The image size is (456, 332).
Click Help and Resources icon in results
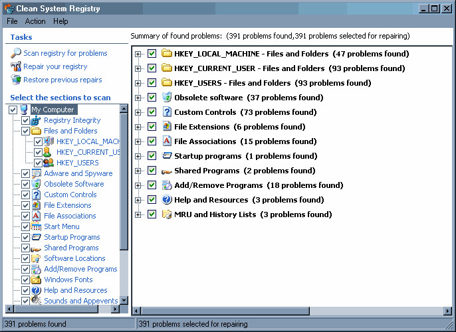pos(167,200)
